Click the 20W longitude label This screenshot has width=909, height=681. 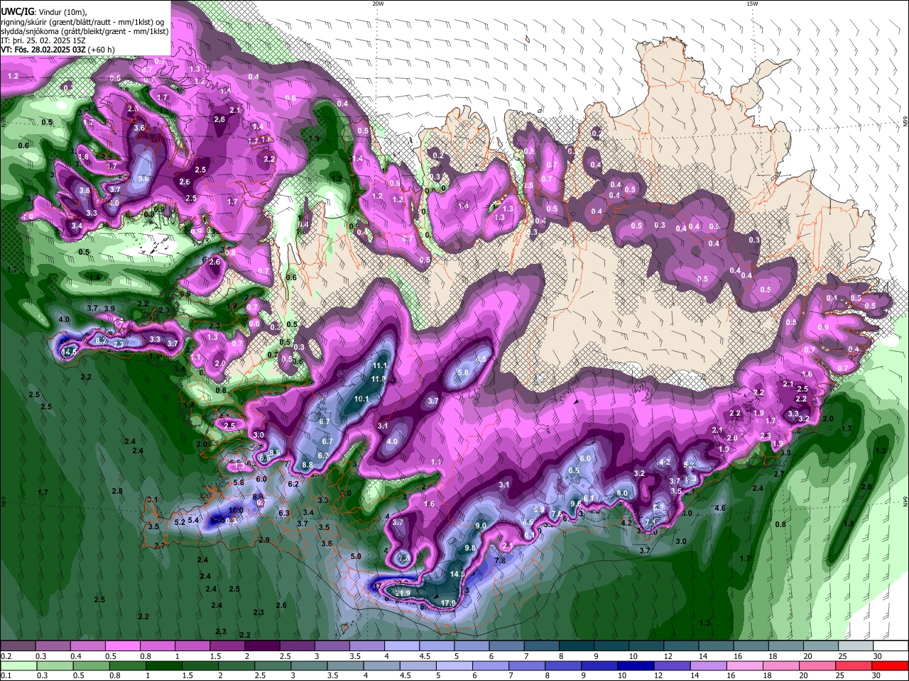[378, 4]
